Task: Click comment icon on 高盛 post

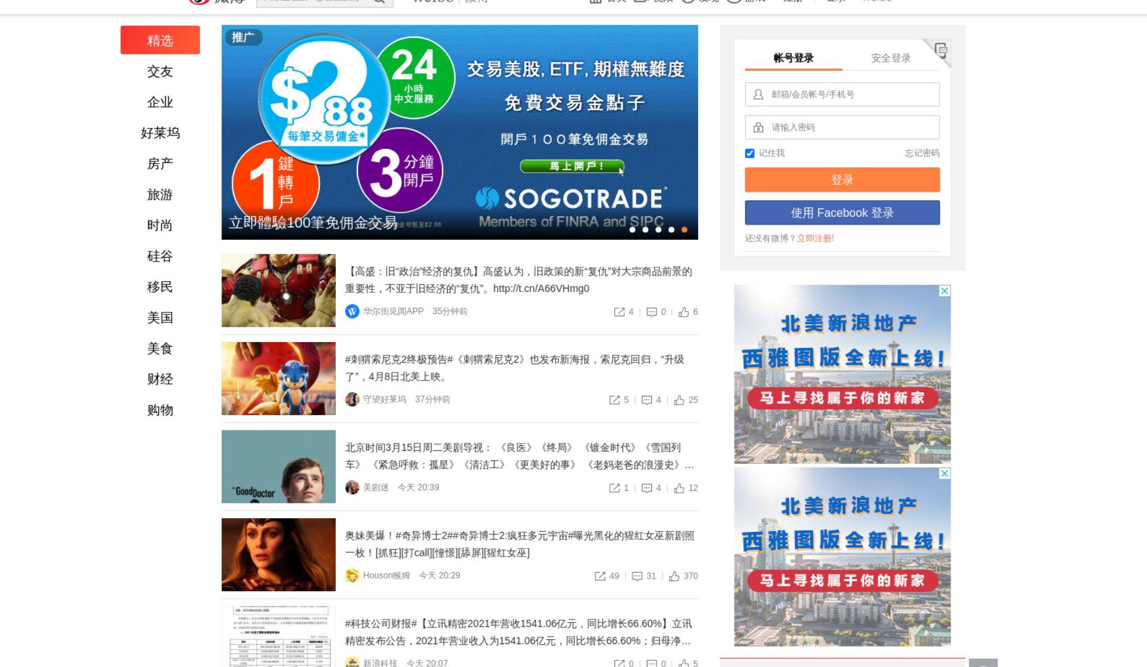Action: [651, 312]
